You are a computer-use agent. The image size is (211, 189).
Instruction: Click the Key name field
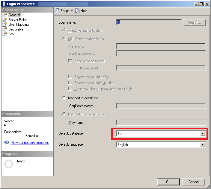[x=161, y=123]
